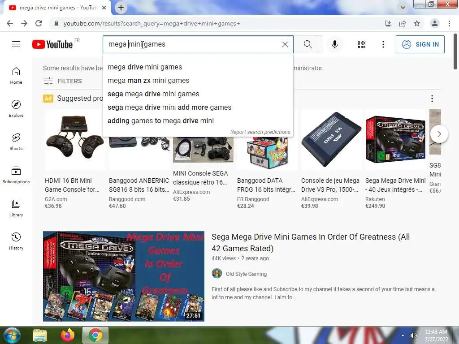Open History in the sidebar
Screen dimensions: 459x344
pyautogui.click(x=16, y=241)
